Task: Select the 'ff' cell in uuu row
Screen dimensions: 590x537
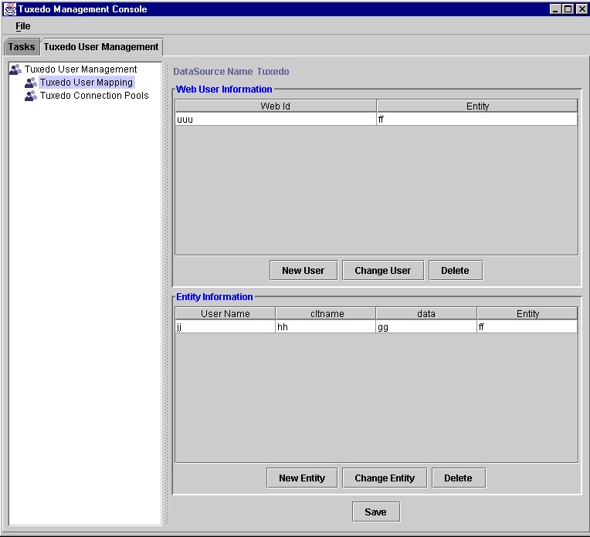Action: pyautogui.click(x=477, y=120)
